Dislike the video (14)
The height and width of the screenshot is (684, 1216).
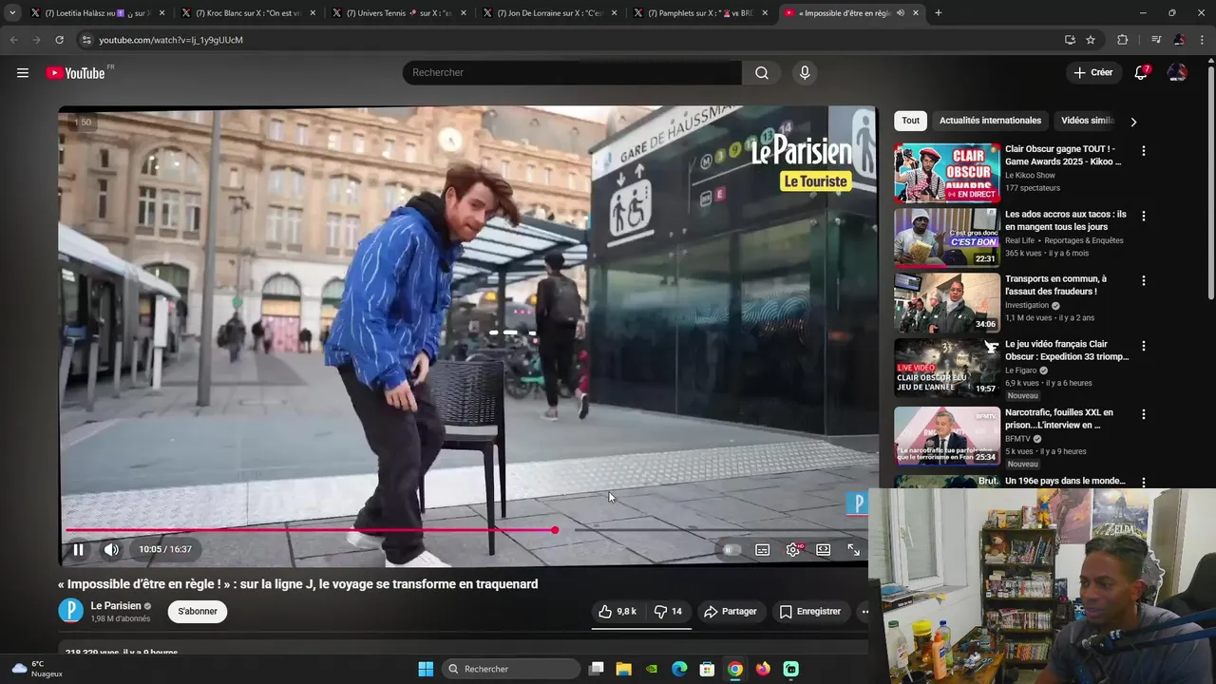(x=669, y=612)
